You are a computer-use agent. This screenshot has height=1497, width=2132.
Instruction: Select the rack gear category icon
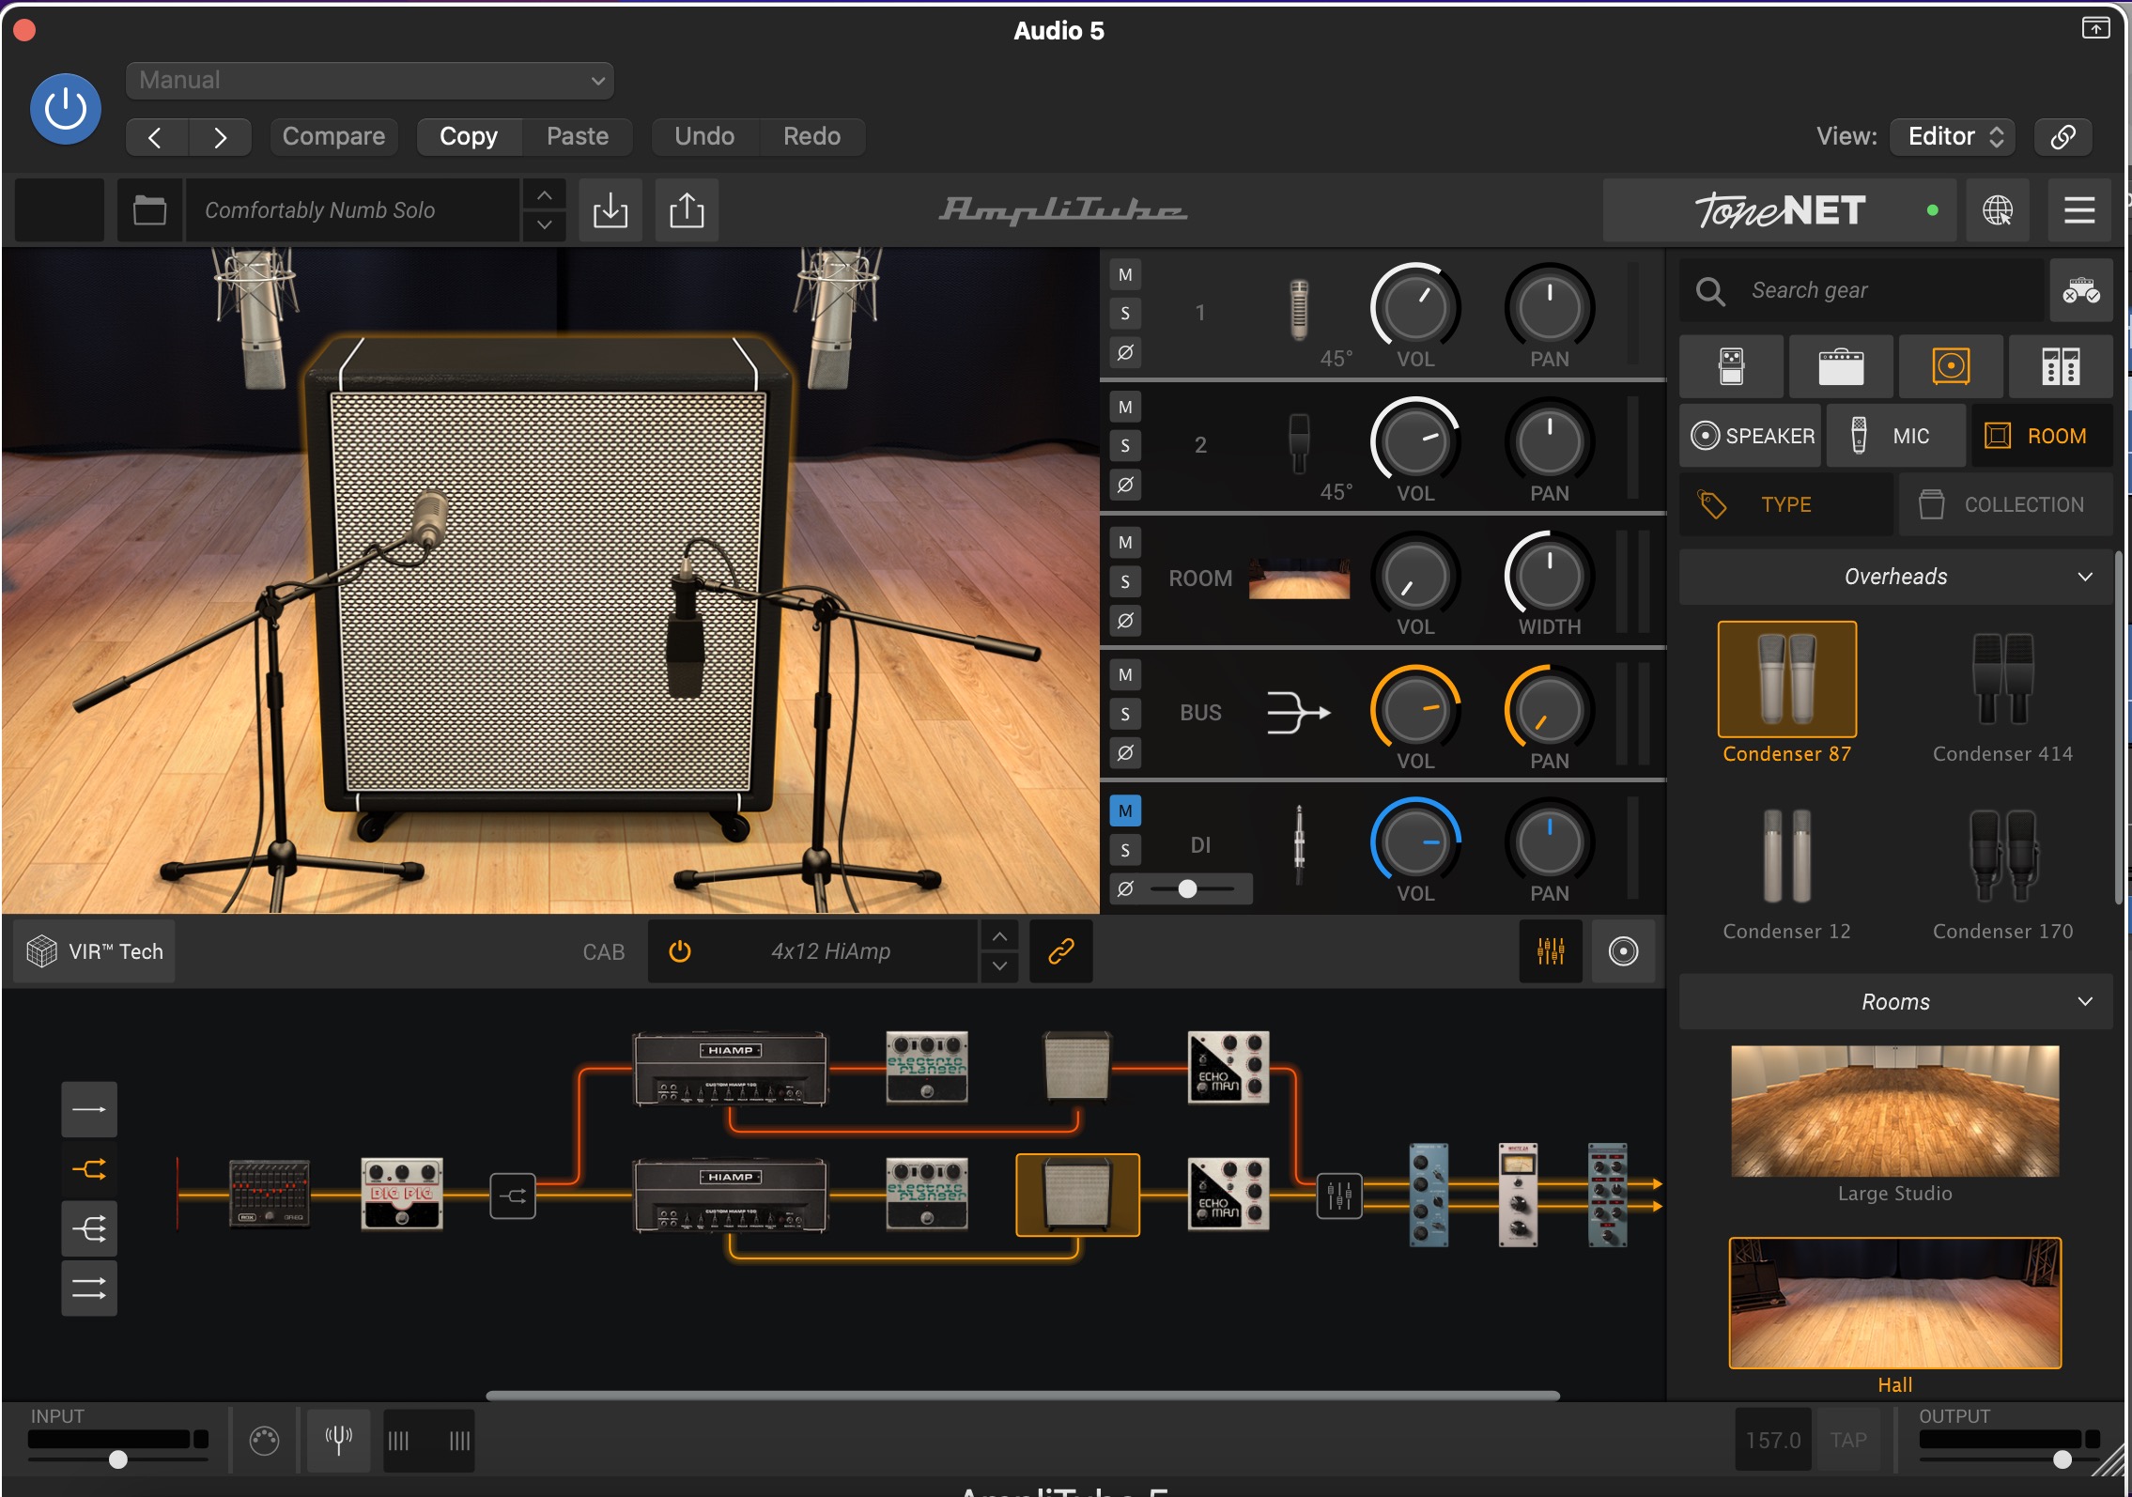point(2061,366)
